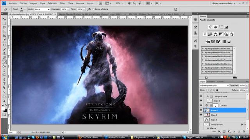Add a Gradient Map adjustment
The width and height of the screenshot is (250, 140).
coord(224,42)
